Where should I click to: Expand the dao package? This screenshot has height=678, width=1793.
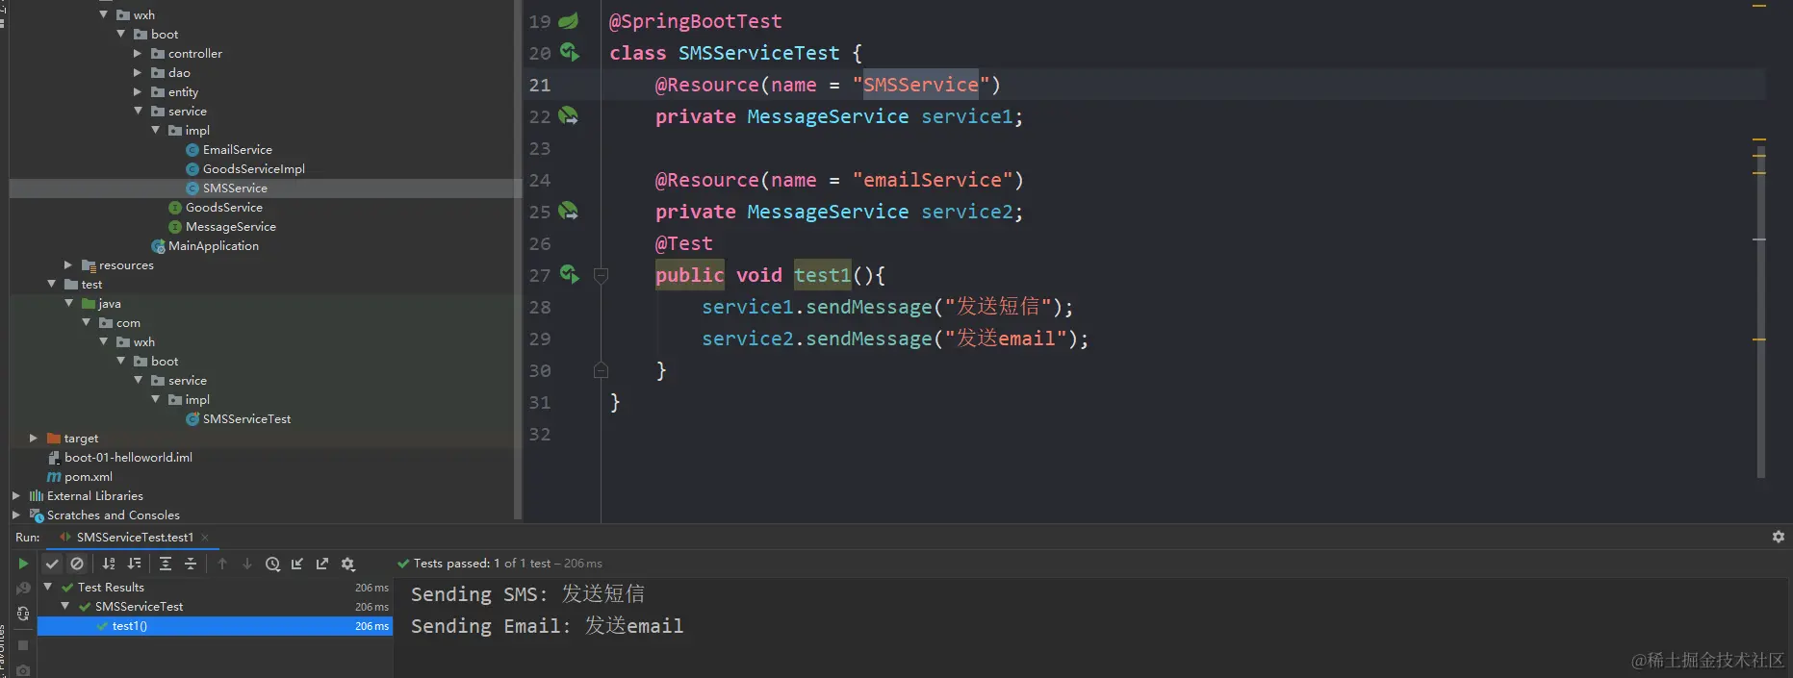click(x=138, y=72)
